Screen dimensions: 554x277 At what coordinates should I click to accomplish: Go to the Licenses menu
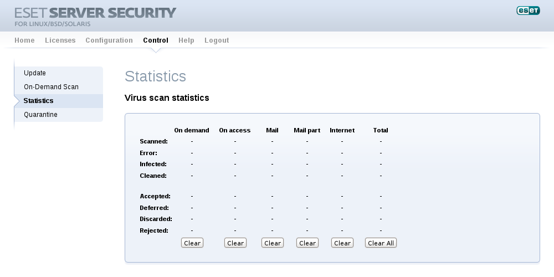pos(60,40)
